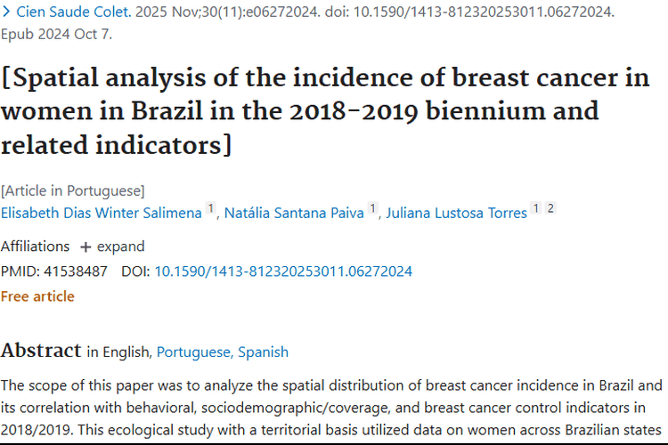
Task: Click the plus icon beside Affiliations
Action: (86, 247)
